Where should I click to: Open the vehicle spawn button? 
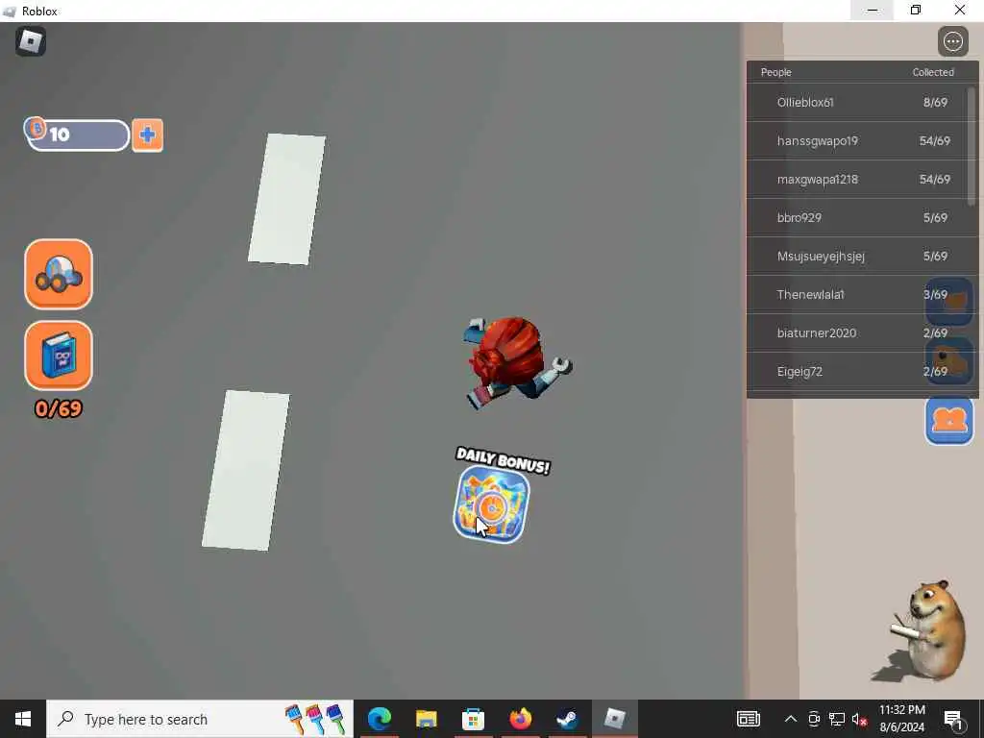click(x=59, y=274)
